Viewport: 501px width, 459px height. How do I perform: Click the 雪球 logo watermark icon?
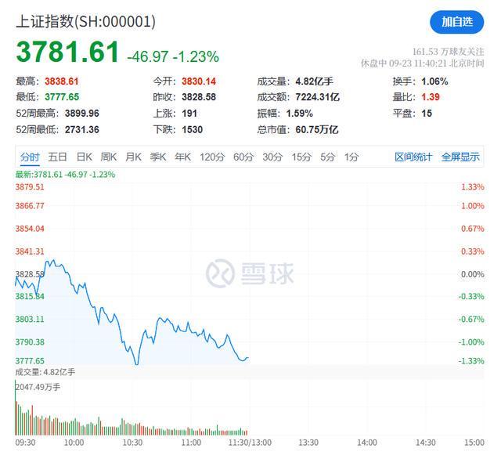221,273
